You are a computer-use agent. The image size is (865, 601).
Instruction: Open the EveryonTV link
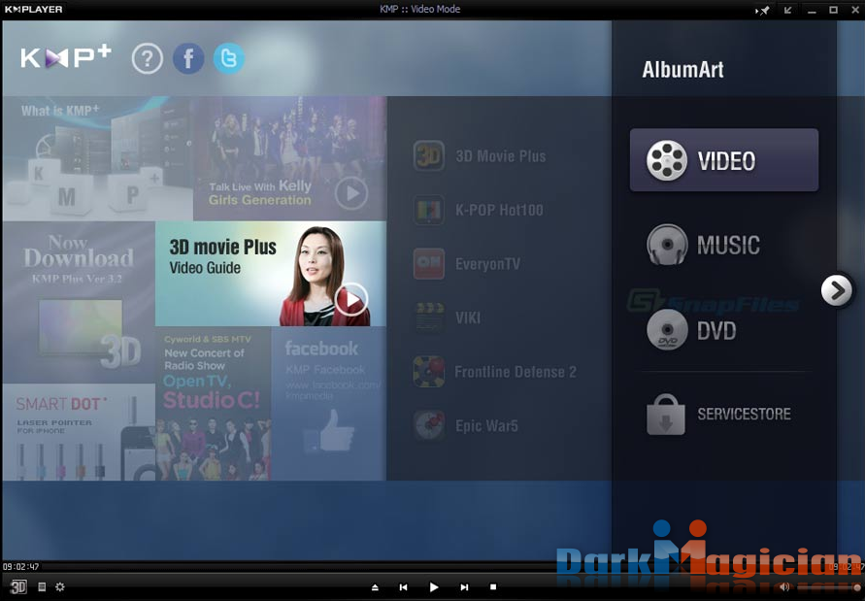487,264
